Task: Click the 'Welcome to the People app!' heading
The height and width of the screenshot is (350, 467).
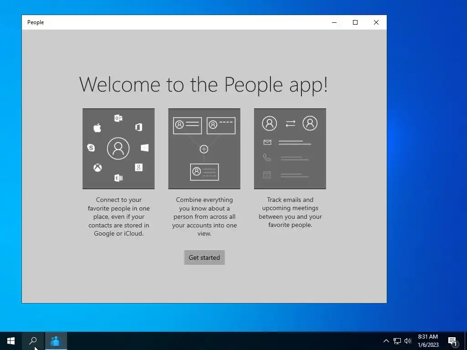Action: [204, 85]
